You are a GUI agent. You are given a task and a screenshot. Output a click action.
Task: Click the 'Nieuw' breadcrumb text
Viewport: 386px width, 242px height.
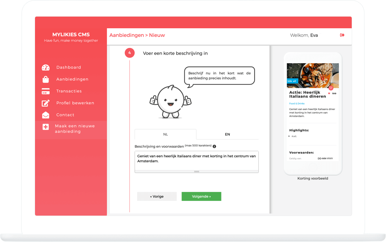click(157, 35)
